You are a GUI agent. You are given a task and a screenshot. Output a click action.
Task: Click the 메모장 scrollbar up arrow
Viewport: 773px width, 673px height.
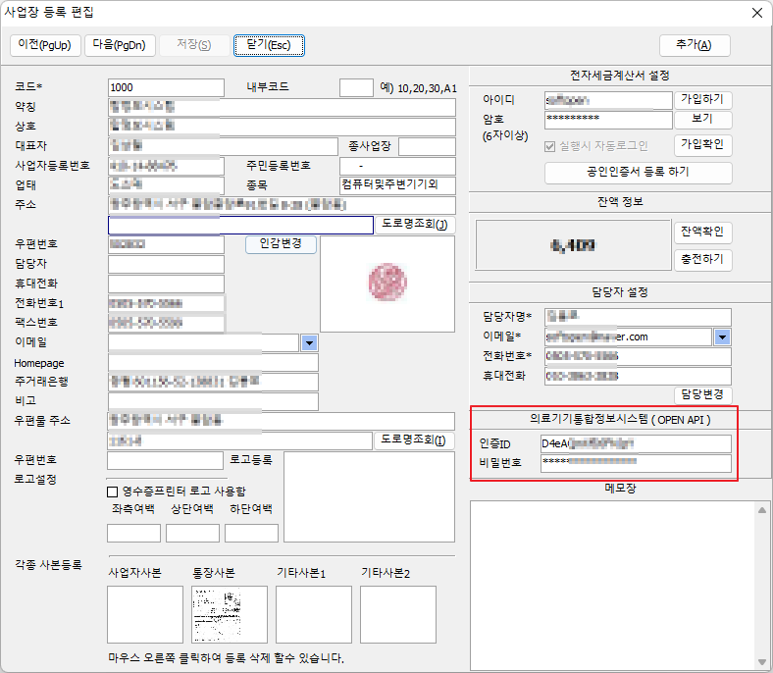click(762, 510)
